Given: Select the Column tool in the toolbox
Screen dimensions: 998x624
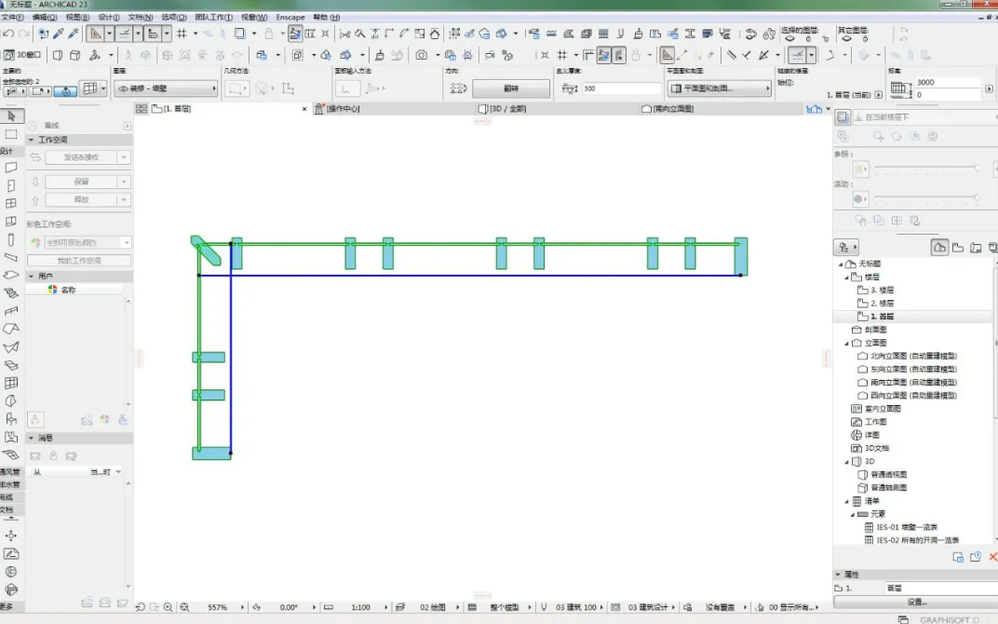Looking at the screenshot, I should 11,240.
